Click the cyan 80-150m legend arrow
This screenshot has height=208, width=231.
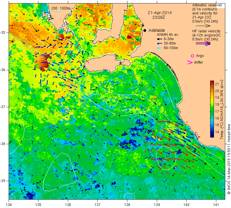tap(160, 48)
